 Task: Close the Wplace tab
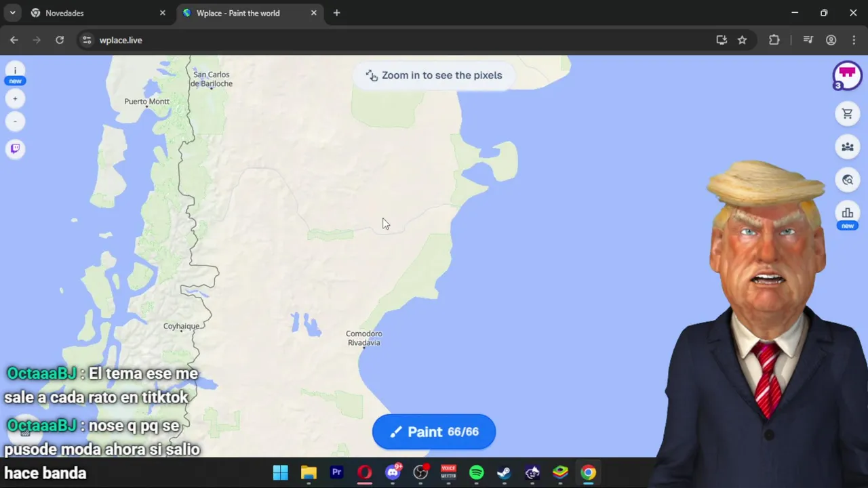[x=313, y=13]
